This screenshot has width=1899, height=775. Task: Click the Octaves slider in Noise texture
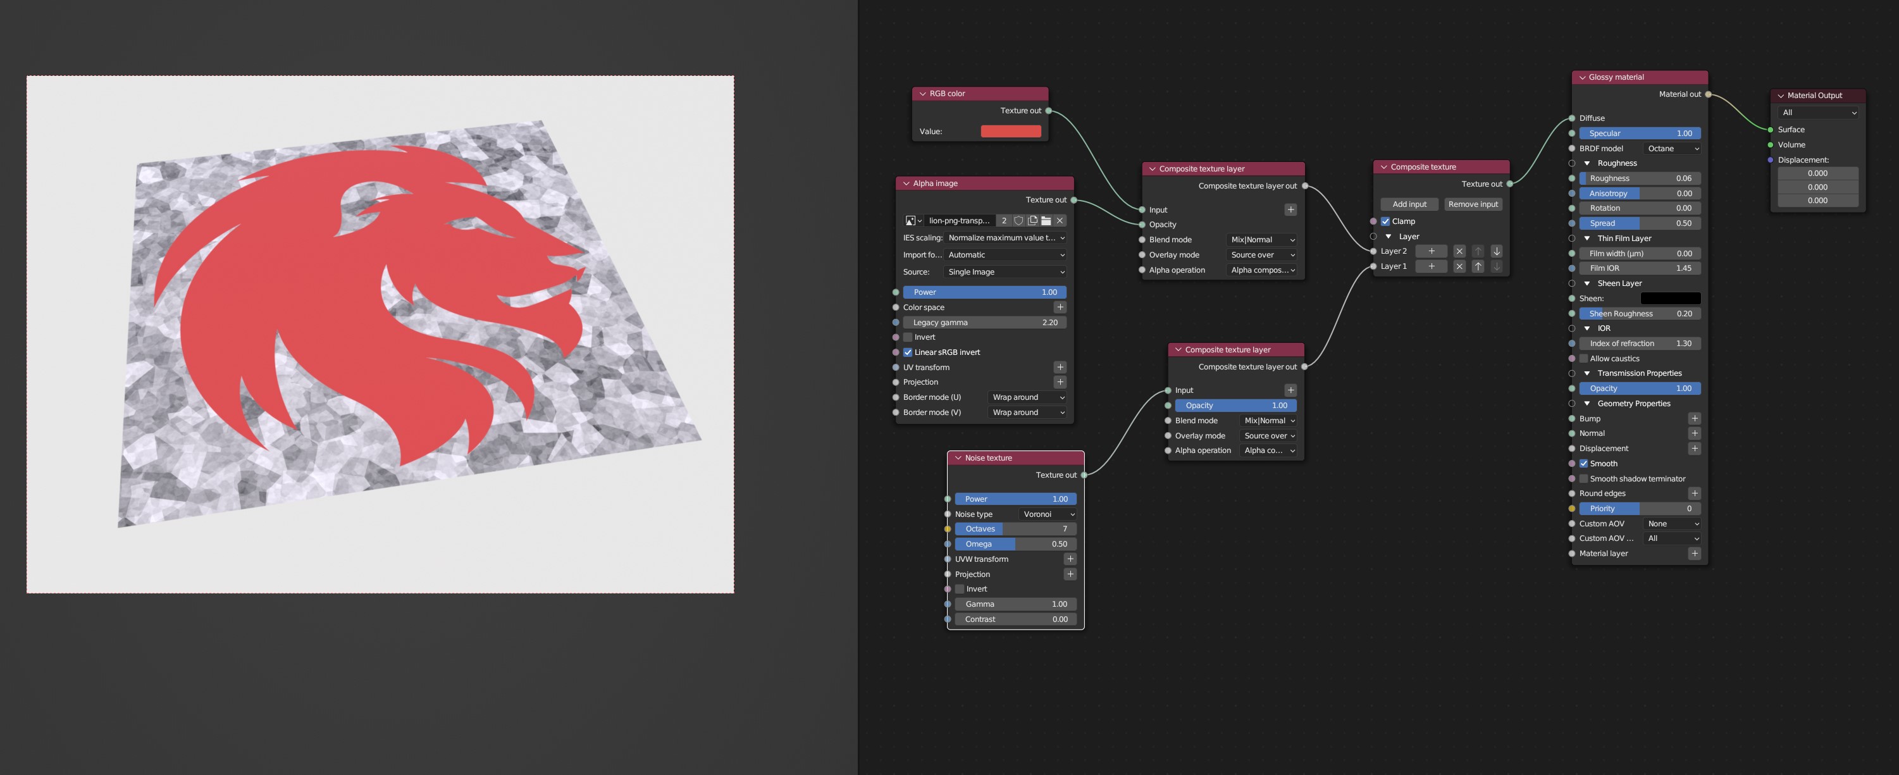(x=1015, y=529)
